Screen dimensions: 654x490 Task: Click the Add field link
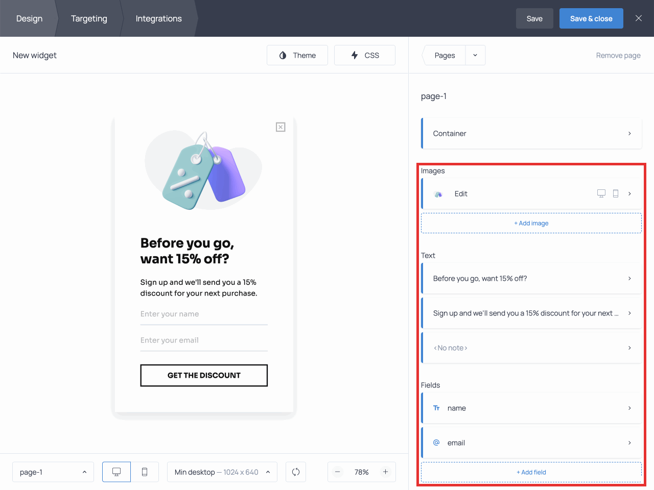[x=531, y=472]
